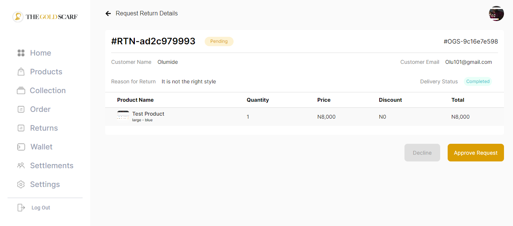The width and height of the screenshot is (513, 226).
Task: Navigate to Settlements menu item
Action: click(x=51, y=166)
